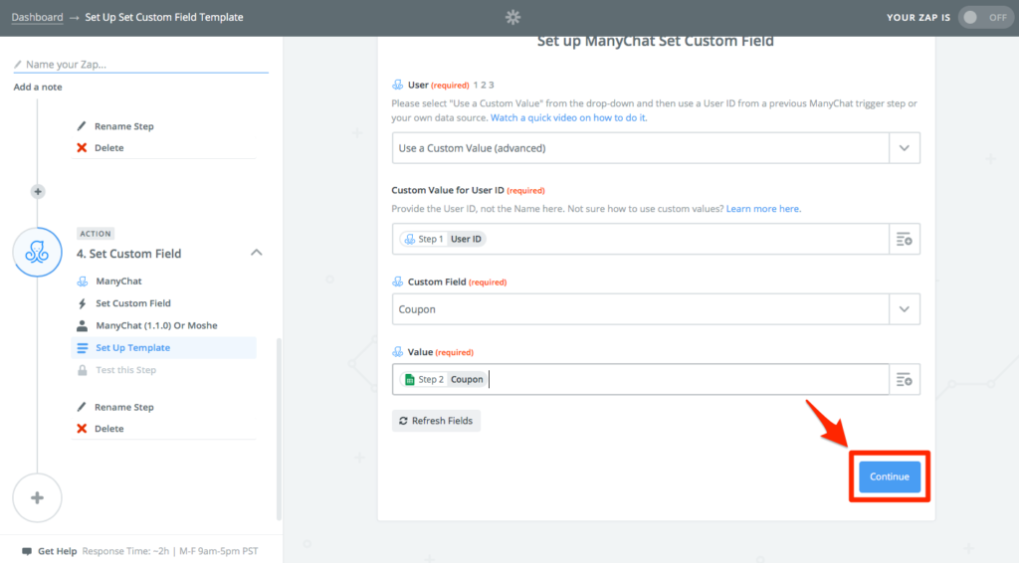
Task: Click the ManyChat app icon for step 4
Action: 37,252
